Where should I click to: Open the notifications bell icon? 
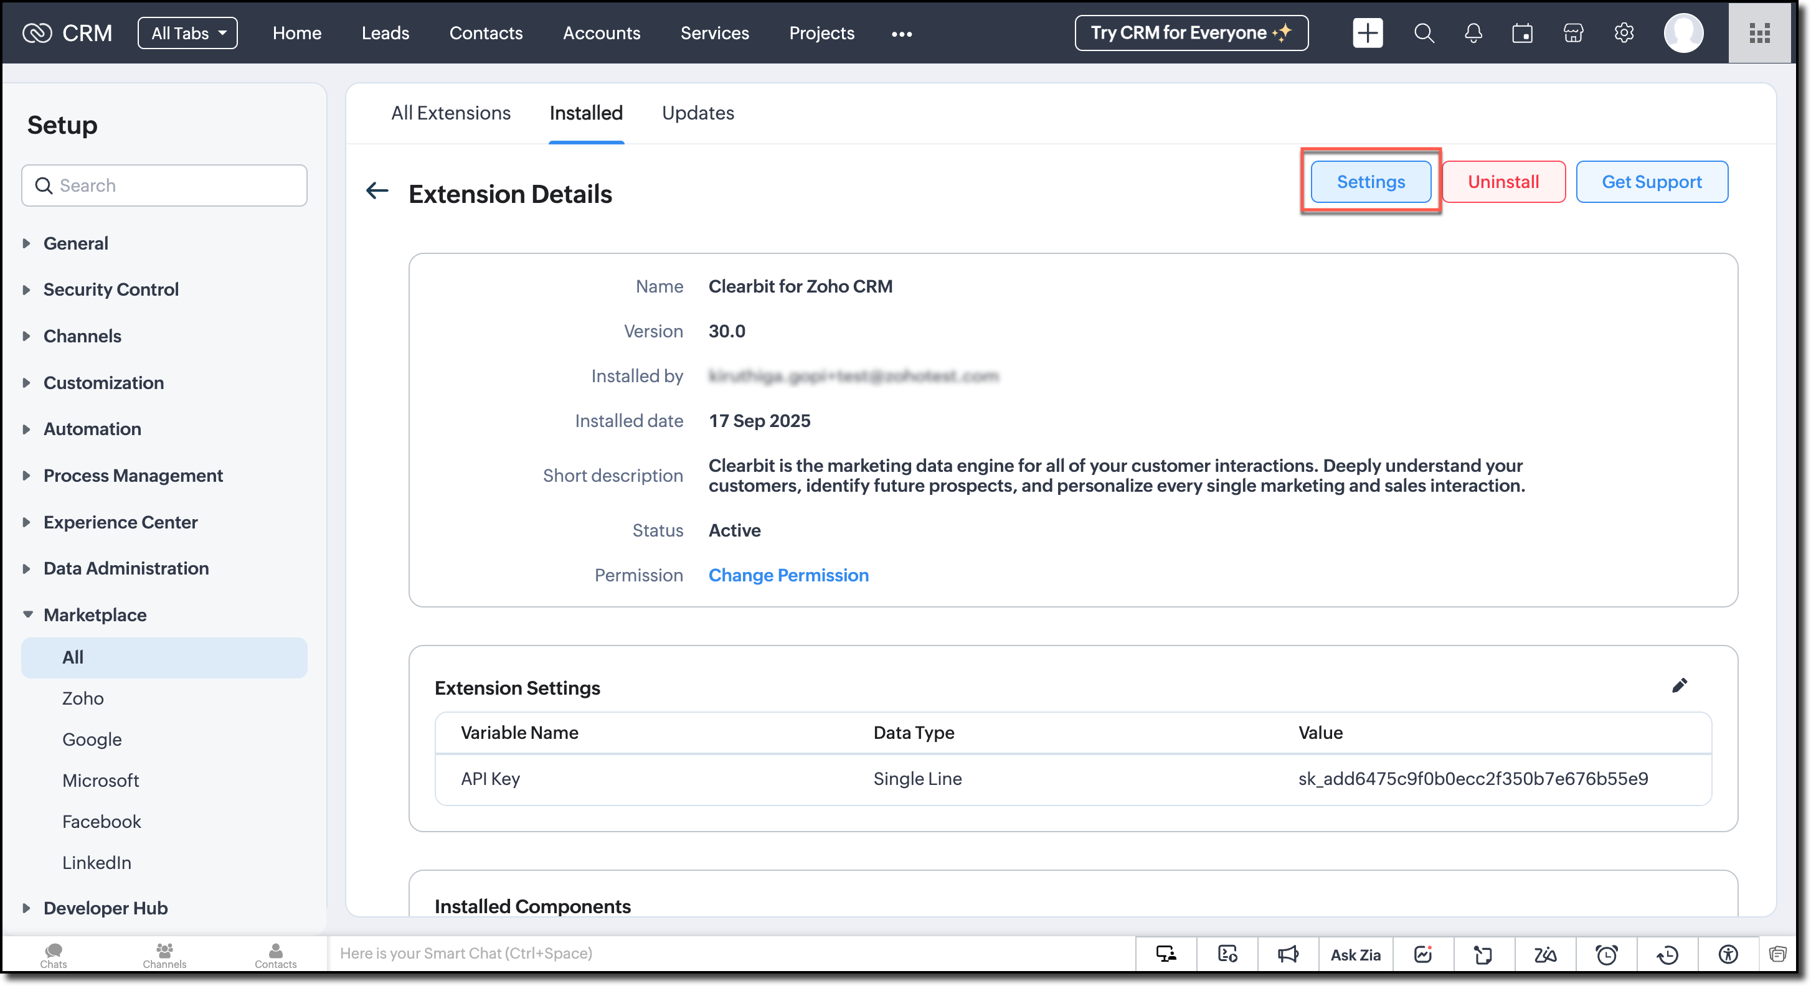pos(1473,33)
